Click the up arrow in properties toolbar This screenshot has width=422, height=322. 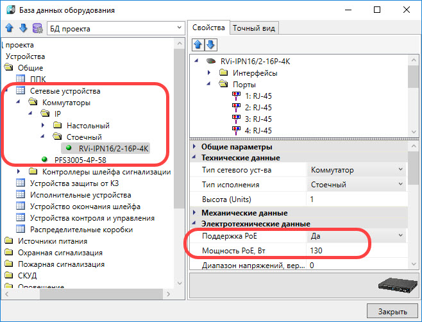(198, 45)
